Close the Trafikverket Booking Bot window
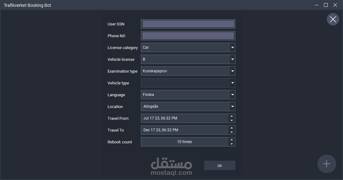This screenshot has width=343, height=180. 335,5
